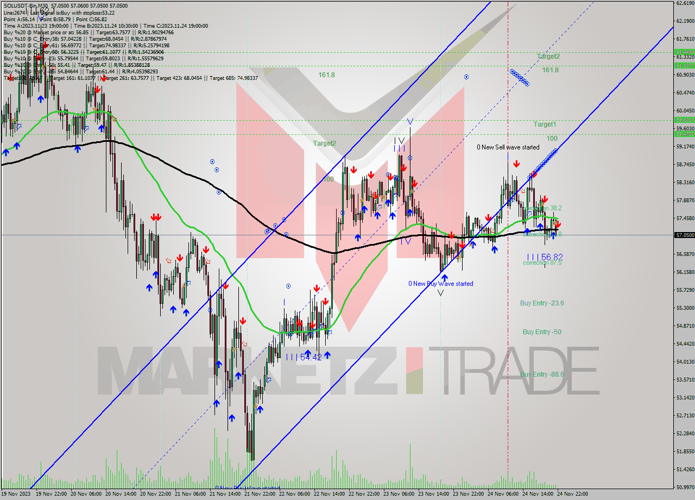This screenshot has width=695, height=500.
Task: Click the 'correction 87.5' label
Action: [542, 262]
